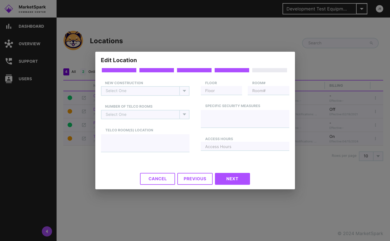Click the Overview network hub icon

pos(9,44)
